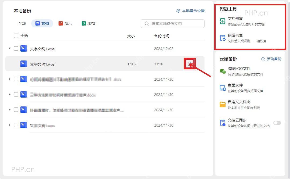The height and width of the screenshot is (179, 290).
Task: Check the box beside 文字文稿1.wps group
Action: [x=16, y=48]
